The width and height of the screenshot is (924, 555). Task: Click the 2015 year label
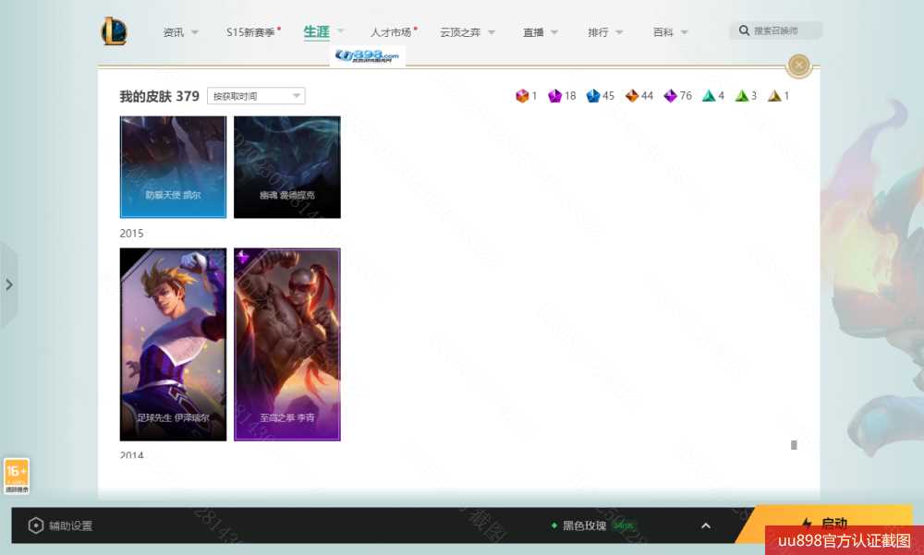[x=131, y=234]
